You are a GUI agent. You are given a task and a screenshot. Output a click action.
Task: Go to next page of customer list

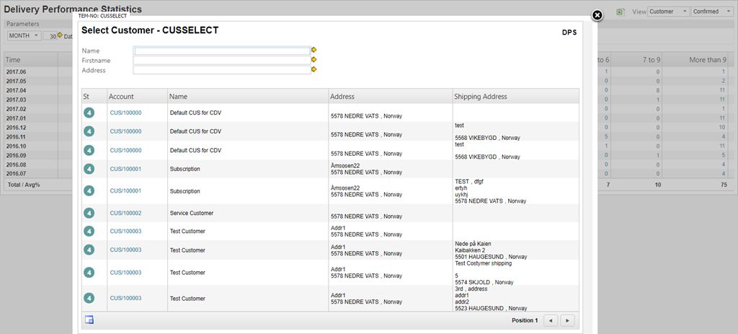tap(568, 320)
